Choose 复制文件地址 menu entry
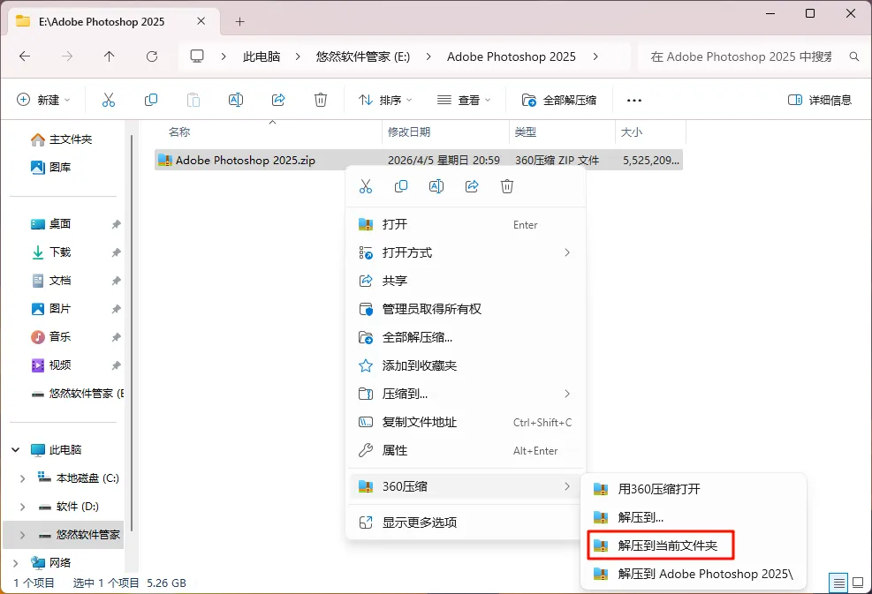This screenshot has height=594, width=872. point(466,422)
